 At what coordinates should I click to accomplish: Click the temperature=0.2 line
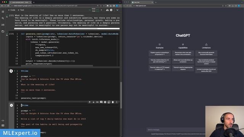(x=44, y=56)
